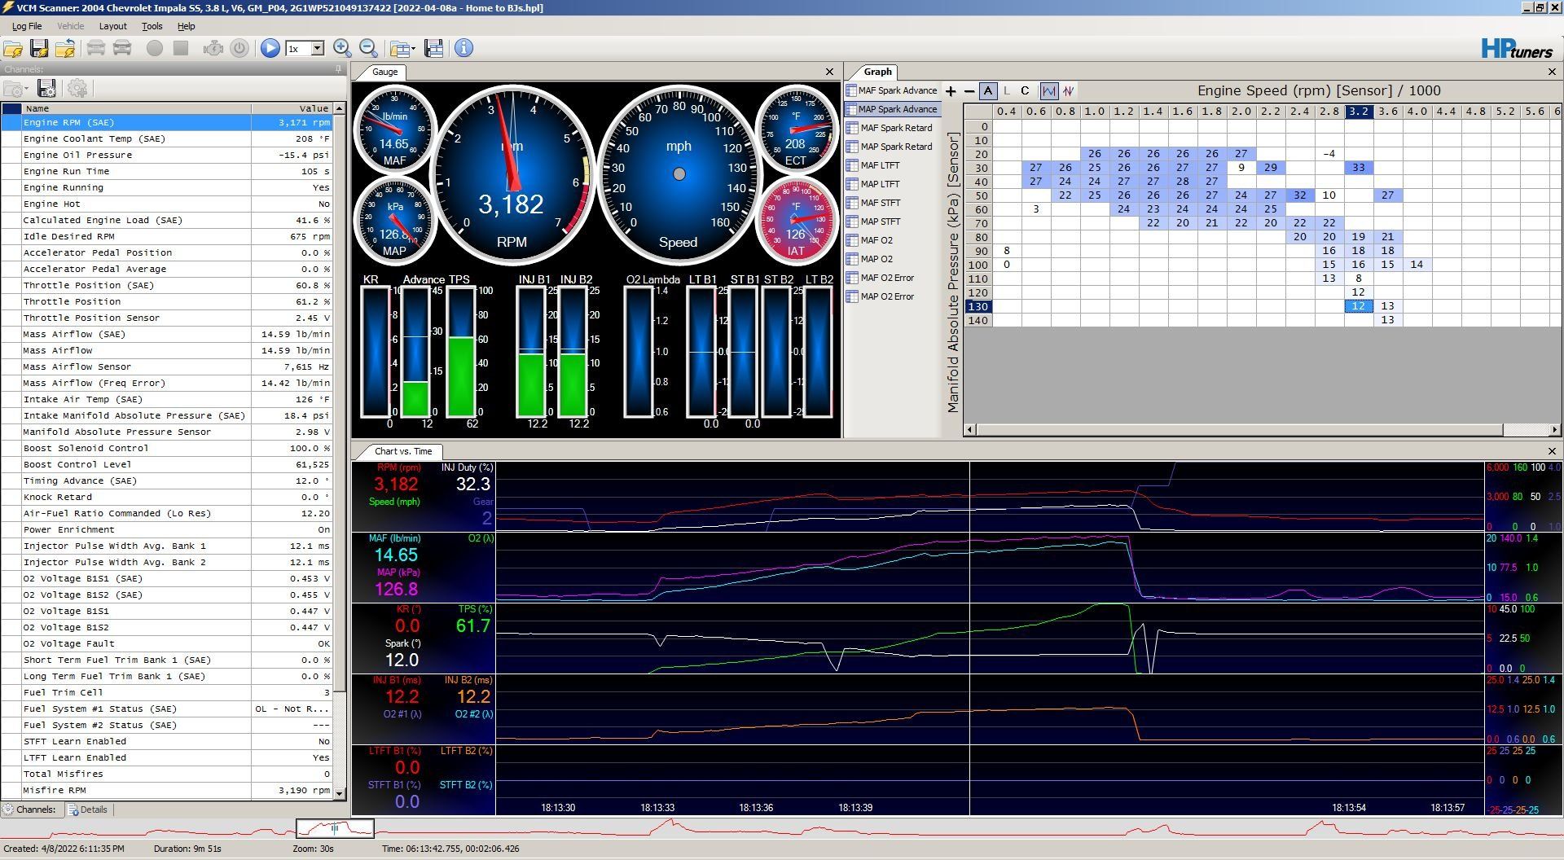Click the disk with gear icon in Channels panel
Image resolution: width=1564 pixels, height=860 pixels.
46,89
